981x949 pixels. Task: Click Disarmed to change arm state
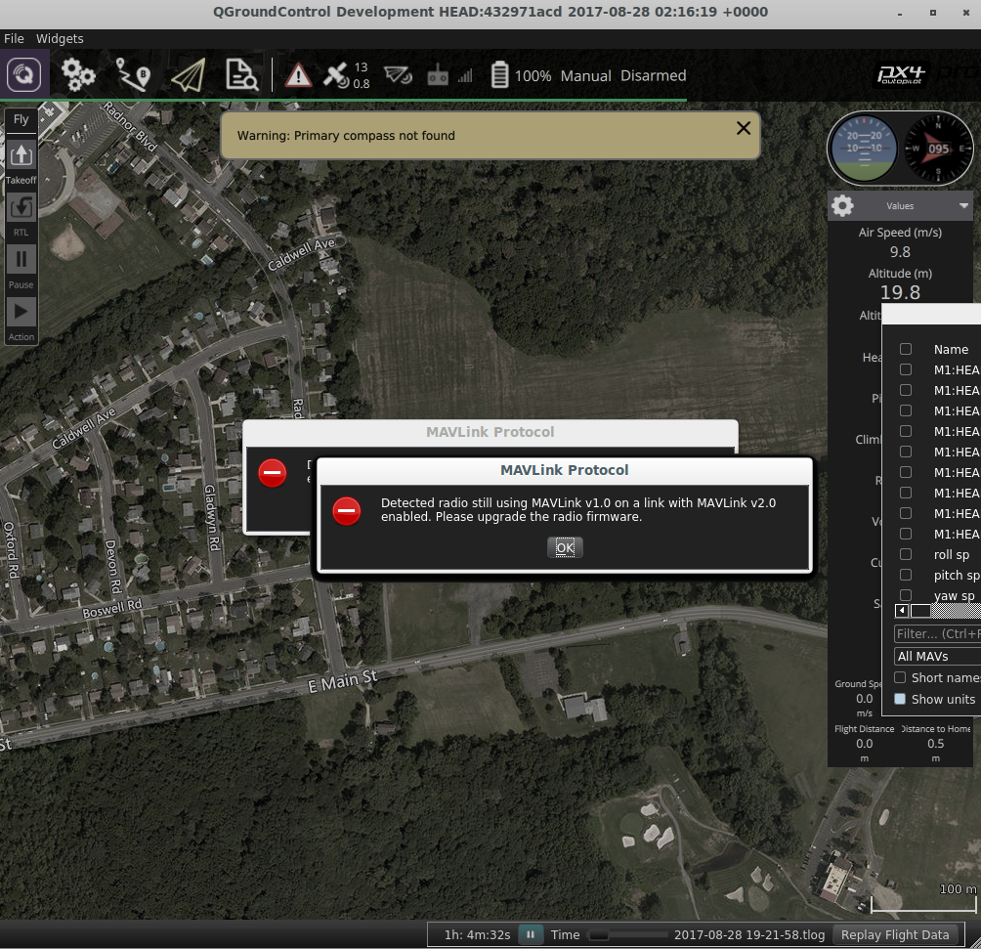click(653, 76)
